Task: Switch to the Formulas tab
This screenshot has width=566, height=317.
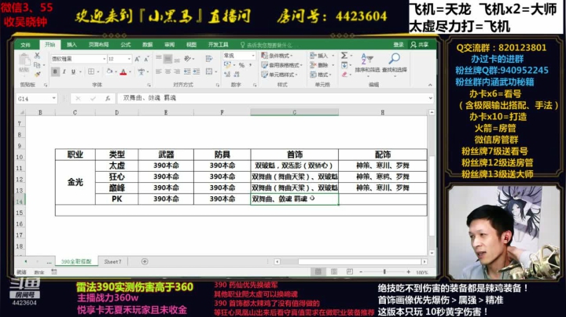Action: [126, 45]
